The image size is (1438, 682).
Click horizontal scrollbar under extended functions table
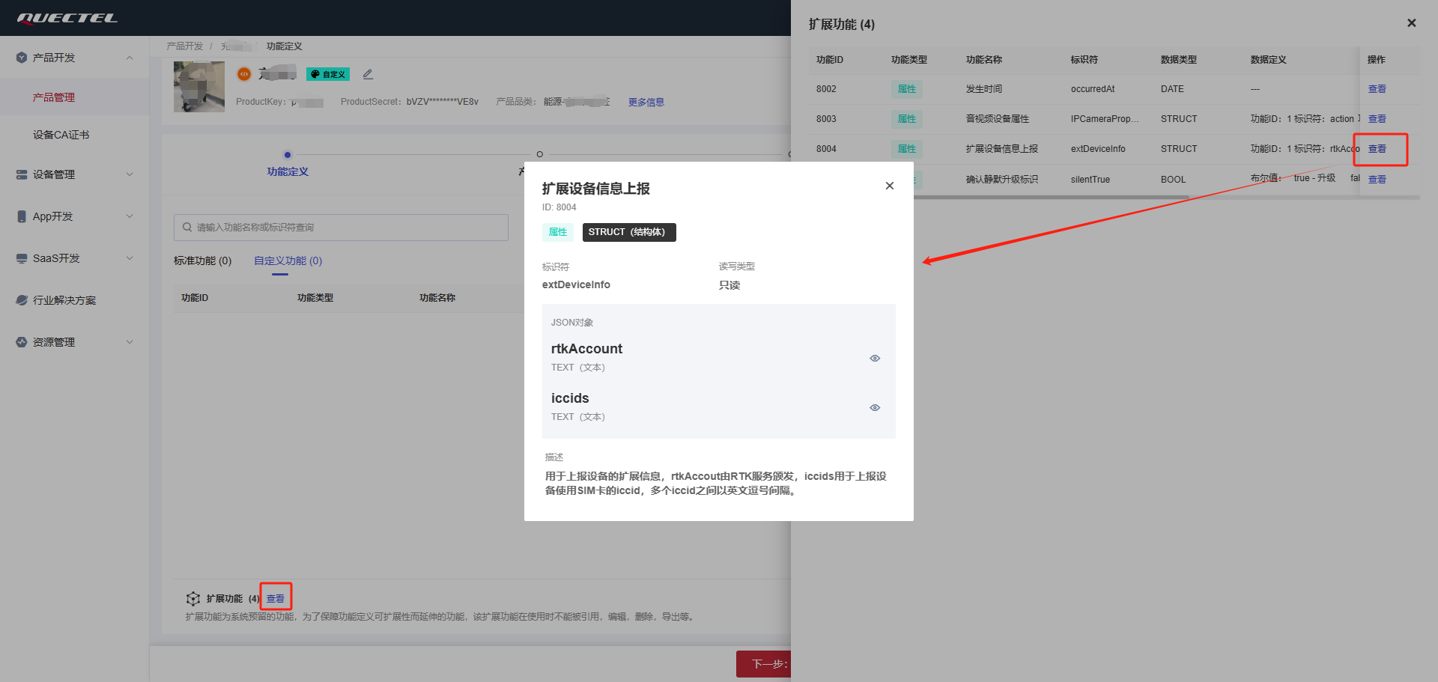tap(1049, 198)
